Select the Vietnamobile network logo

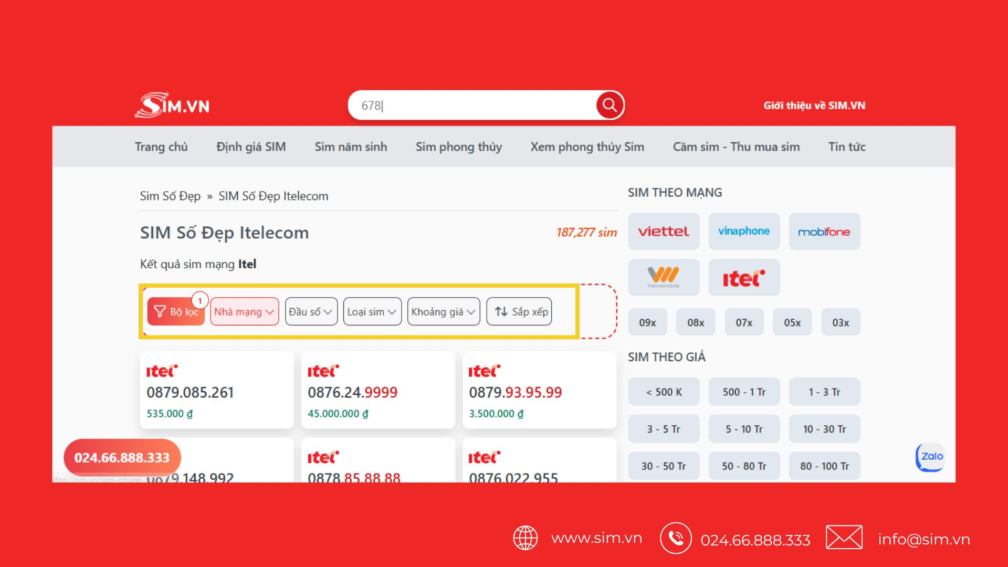point(664,277)
